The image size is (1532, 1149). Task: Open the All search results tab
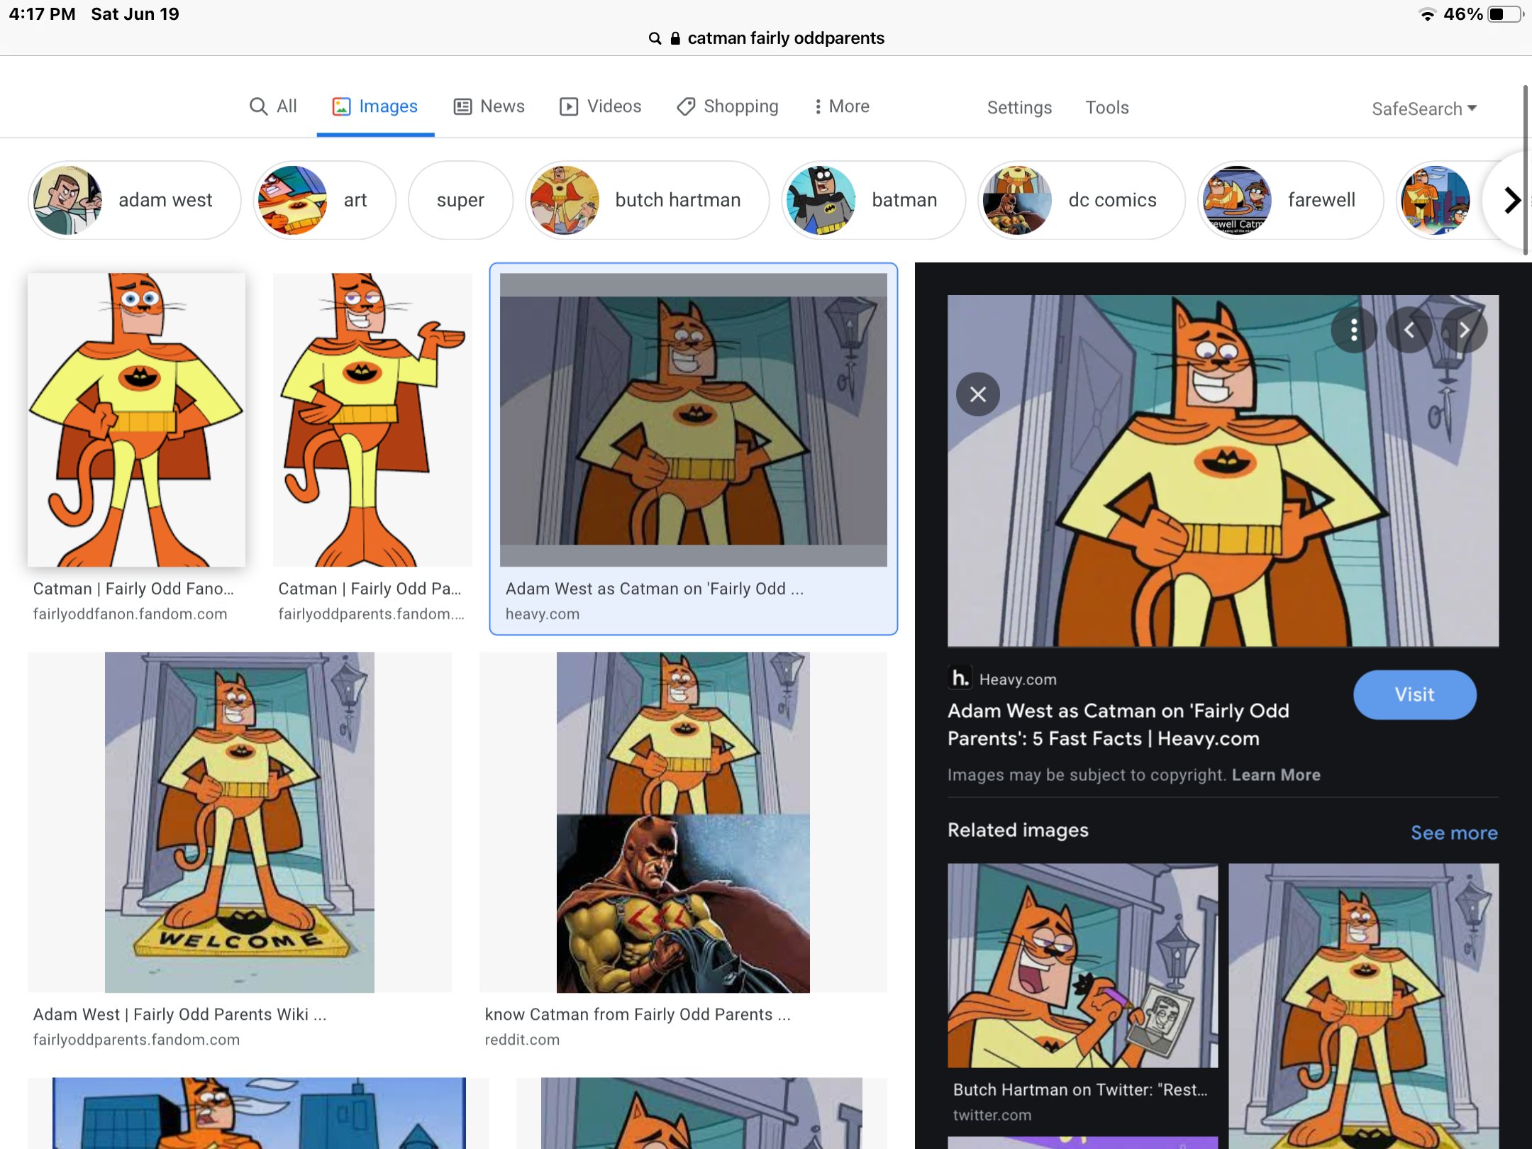tap(273, 106)
